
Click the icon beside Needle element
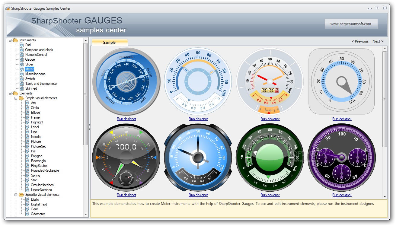click(27, 137)
